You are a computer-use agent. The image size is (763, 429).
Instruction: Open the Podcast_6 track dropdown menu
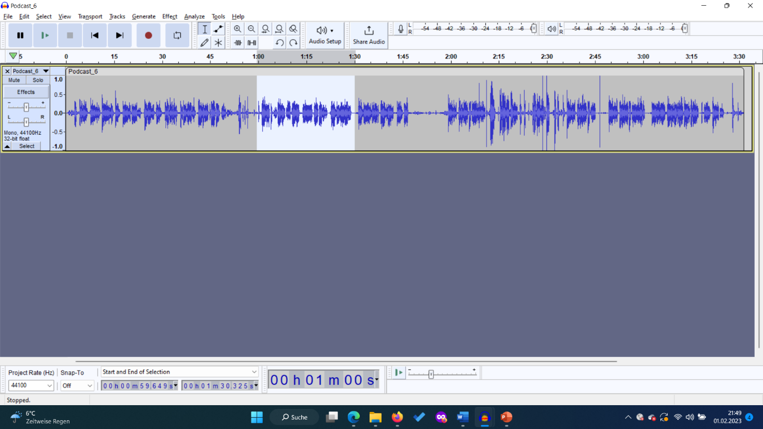(x=46, y=71)
